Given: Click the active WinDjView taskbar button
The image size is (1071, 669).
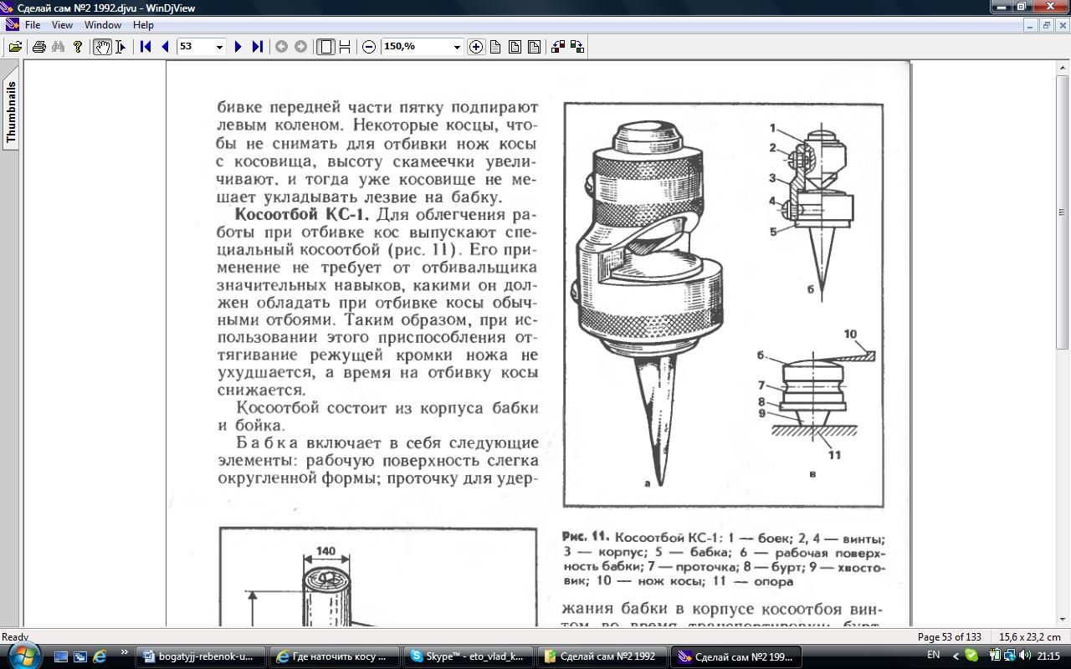Looking at the screenshot, I should [x=736, y=656].
